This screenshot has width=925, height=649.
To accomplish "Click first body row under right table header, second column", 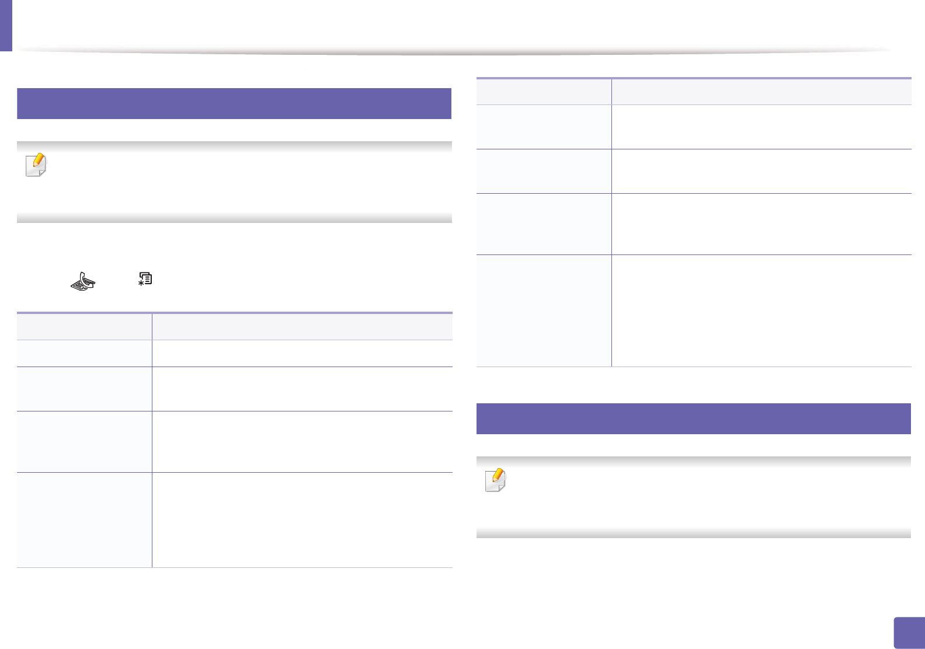I will point(761,127).
